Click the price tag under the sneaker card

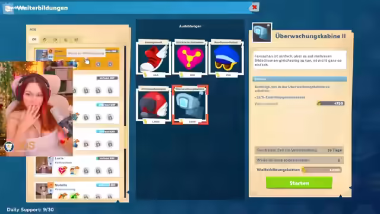pyautogui.click(x=154, y=75)
